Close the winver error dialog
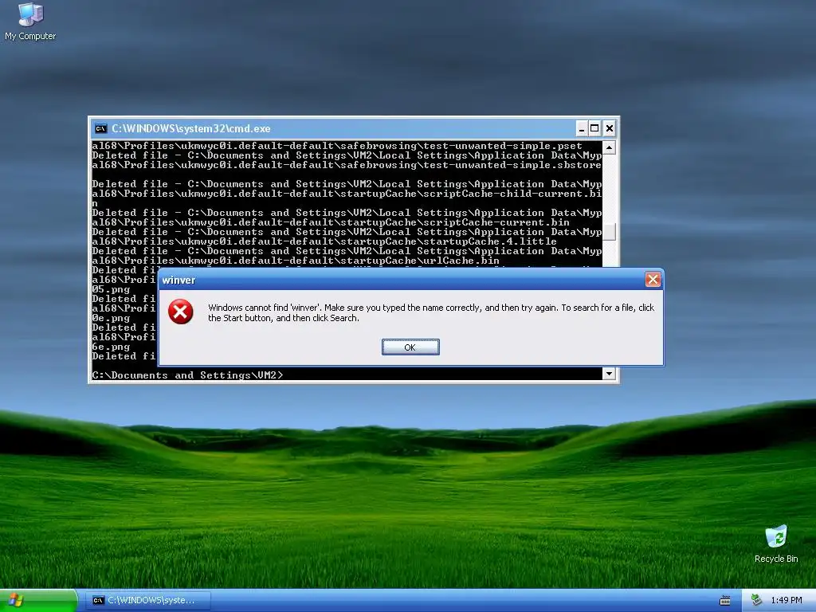The image size is (816, 612). [x=653, y=280]
